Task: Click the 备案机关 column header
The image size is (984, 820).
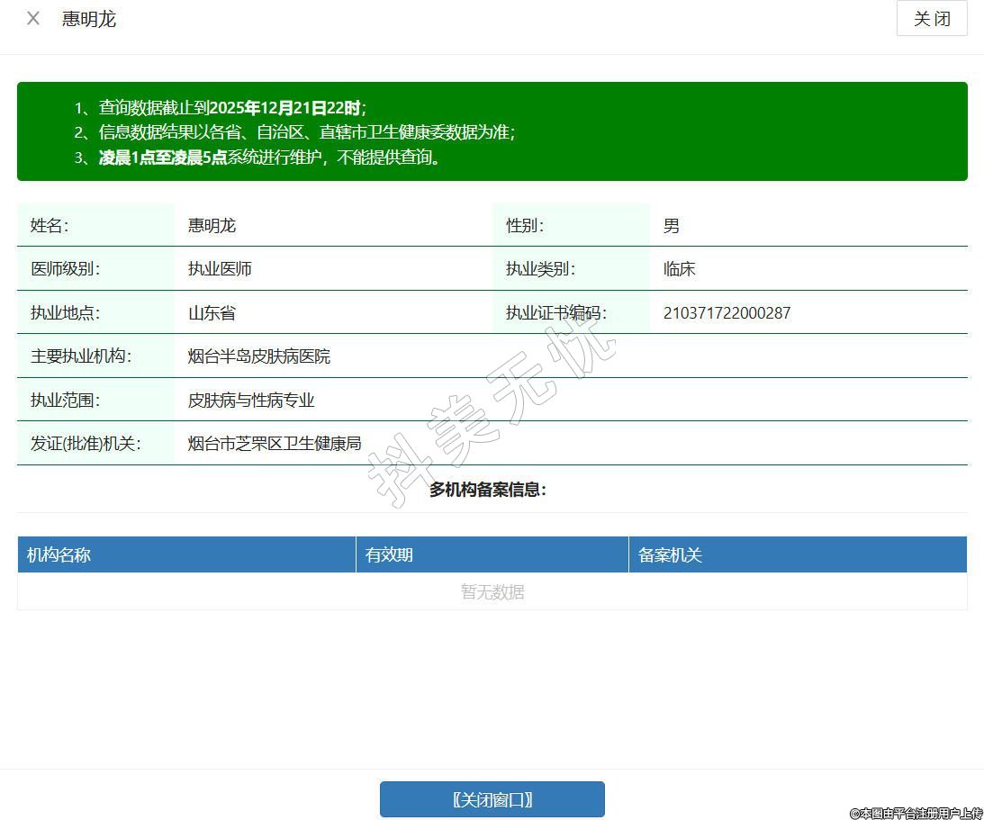Action: (x=670, y=554)
